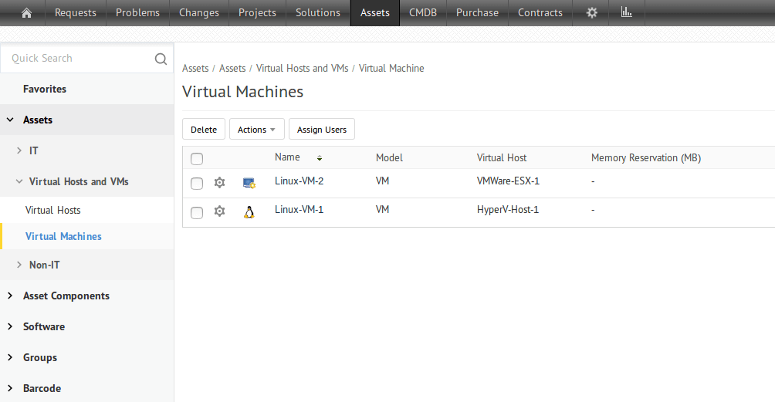The width and height of the screenshot is (775, 402).
Task: Expand the Asset Components section
Action: coord(10,296)
